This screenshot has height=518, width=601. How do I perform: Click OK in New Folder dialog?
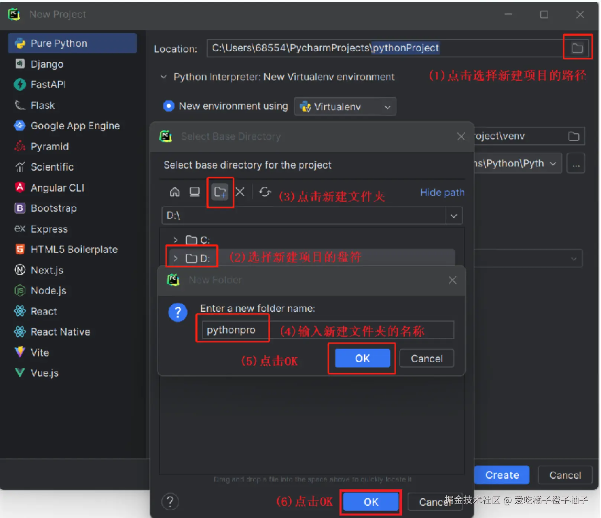coord(363,358)
